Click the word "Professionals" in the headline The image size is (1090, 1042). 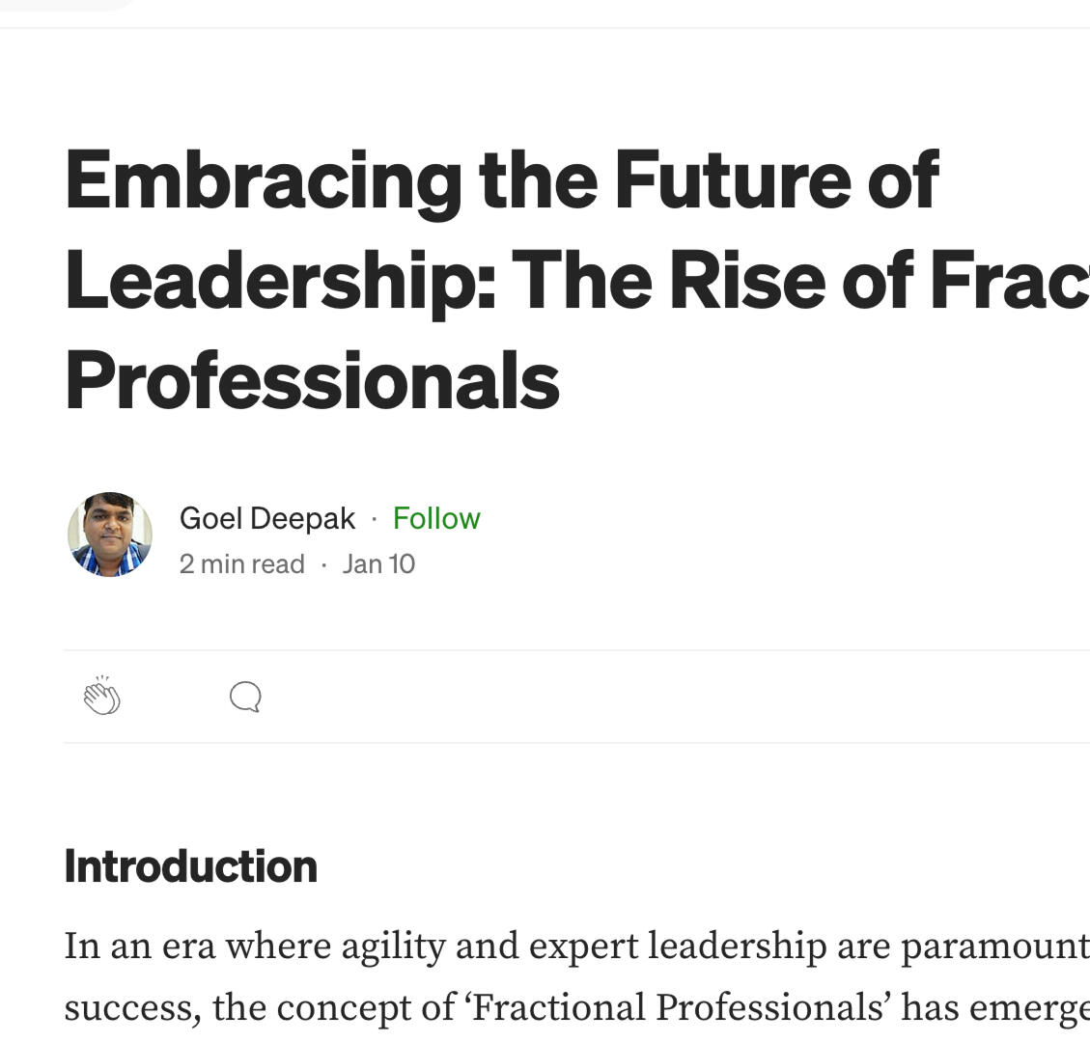[312, 380]
